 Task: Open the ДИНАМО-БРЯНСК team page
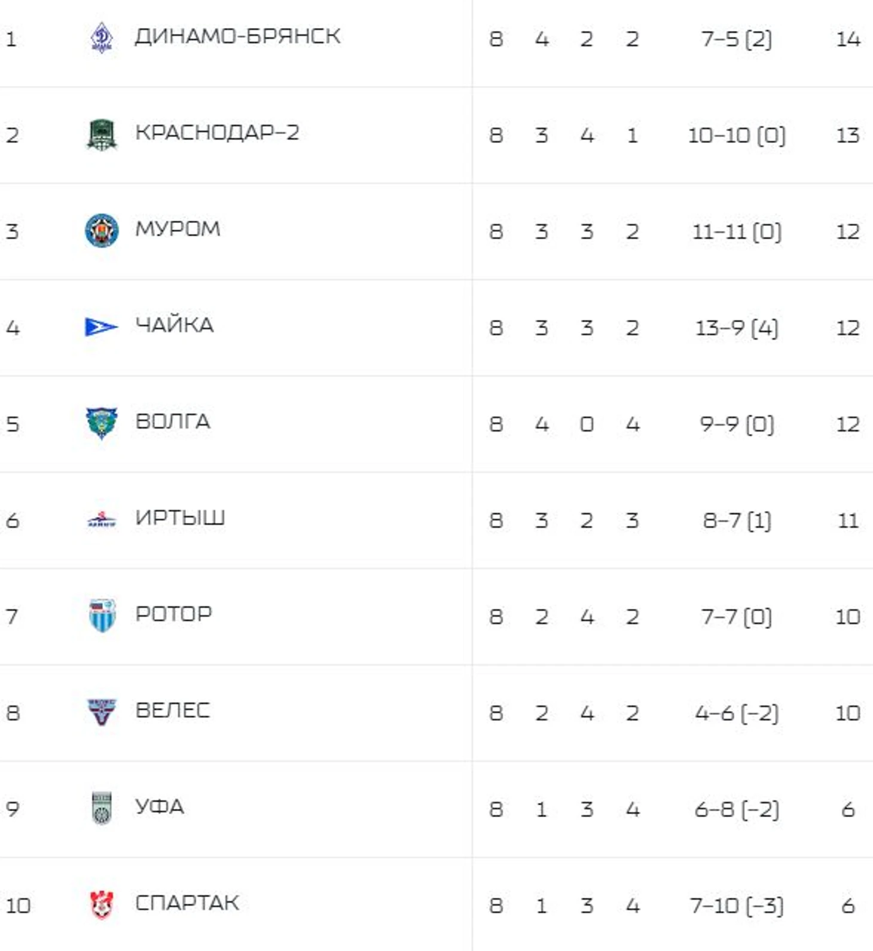tap(237, 36)
